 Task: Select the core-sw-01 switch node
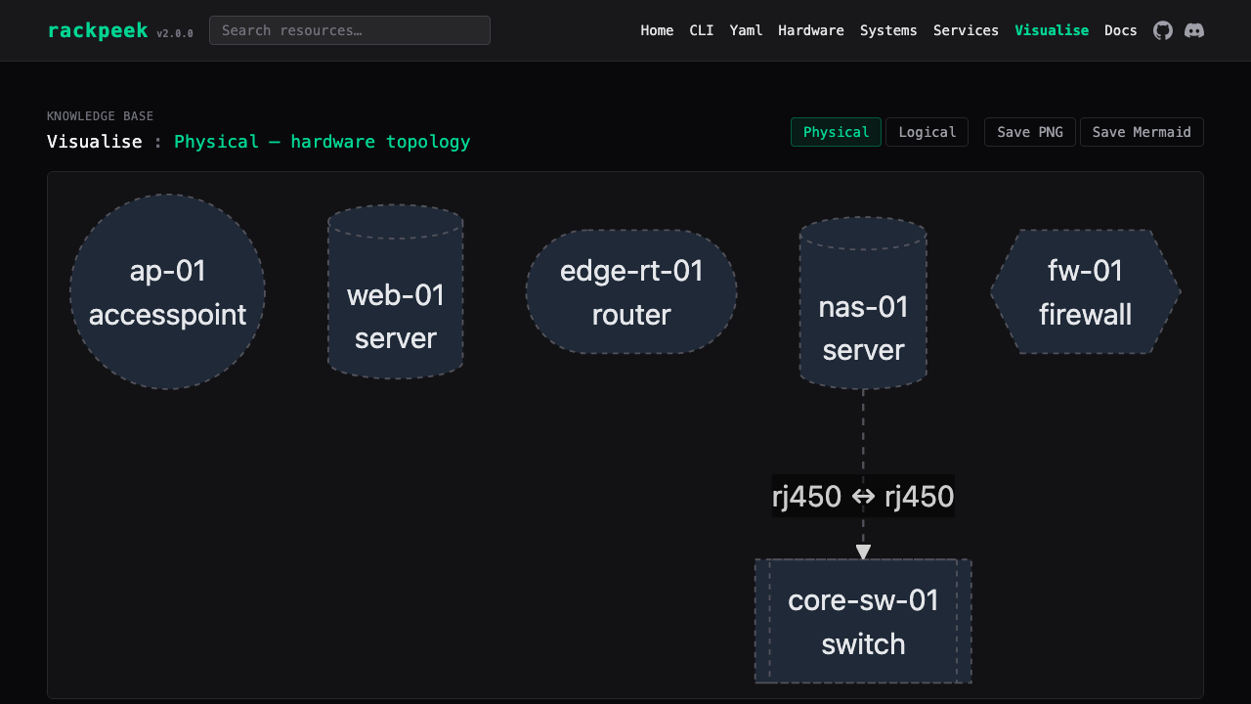pyautogui.click(x=863, y=621)
